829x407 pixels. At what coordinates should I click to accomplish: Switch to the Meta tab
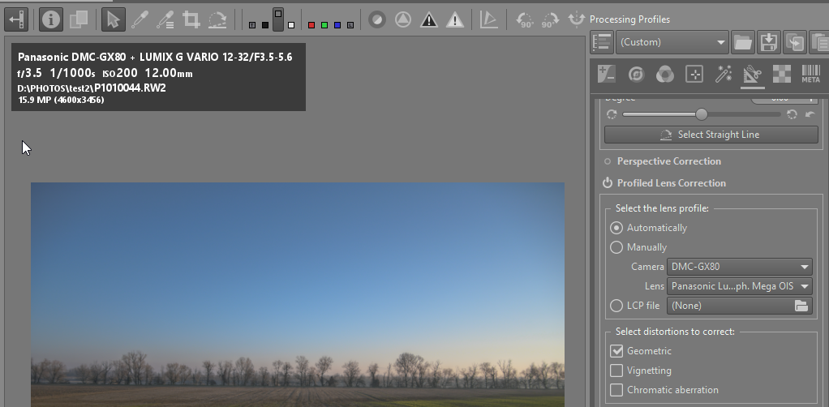tap(810, 75)
